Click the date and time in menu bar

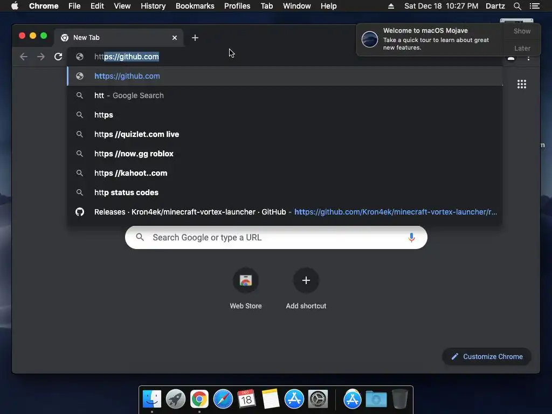(441, 6)
